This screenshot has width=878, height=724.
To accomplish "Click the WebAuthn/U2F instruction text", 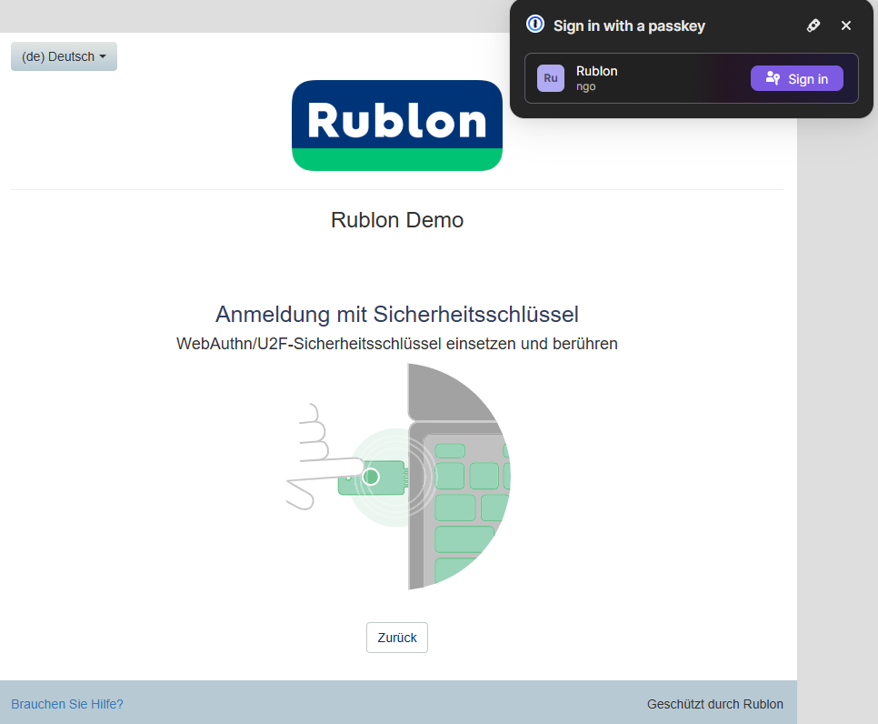I will pyautogui.click(x=397, y=344).
